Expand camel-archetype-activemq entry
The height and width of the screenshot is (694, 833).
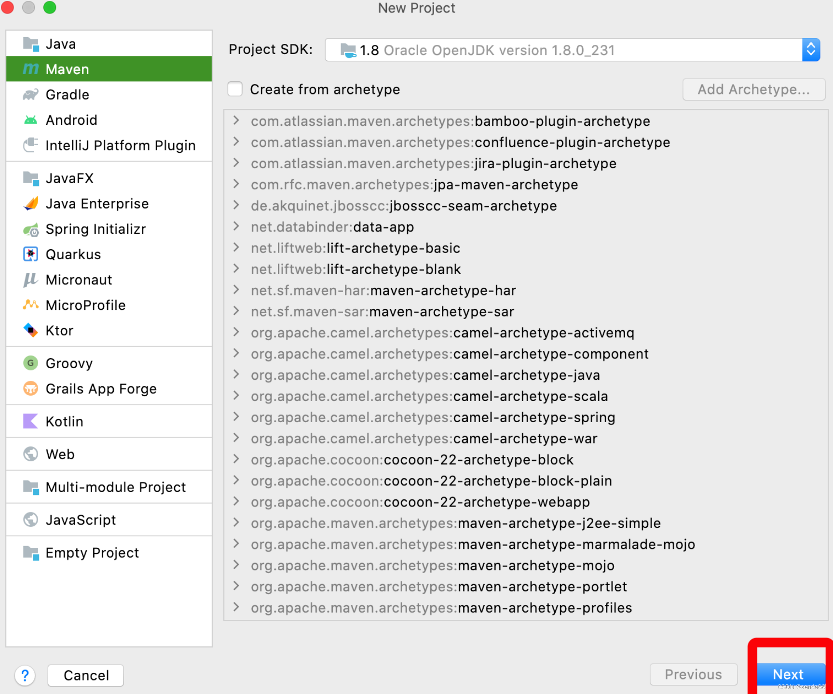236,332
